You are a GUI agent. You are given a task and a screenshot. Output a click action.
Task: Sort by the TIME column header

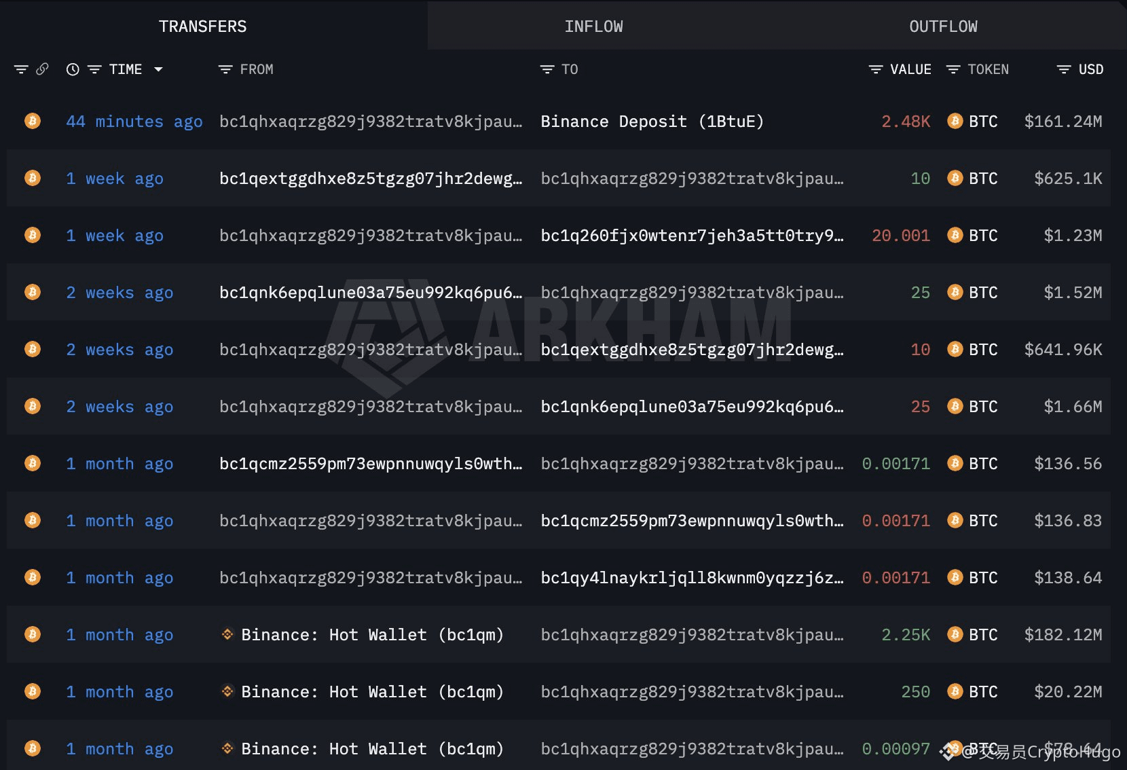coord(126,69)
